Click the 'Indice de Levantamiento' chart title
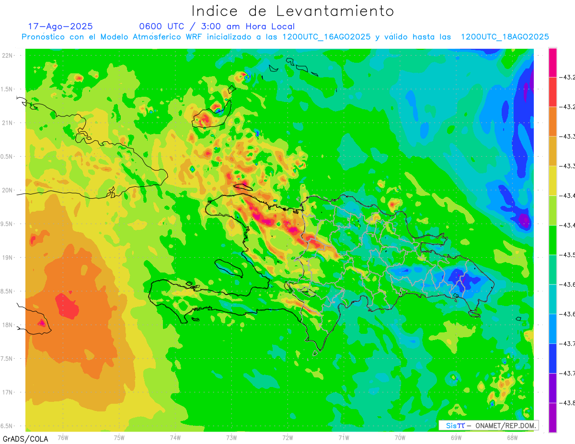This screenshot has width=575, height=444. point(293,11)
